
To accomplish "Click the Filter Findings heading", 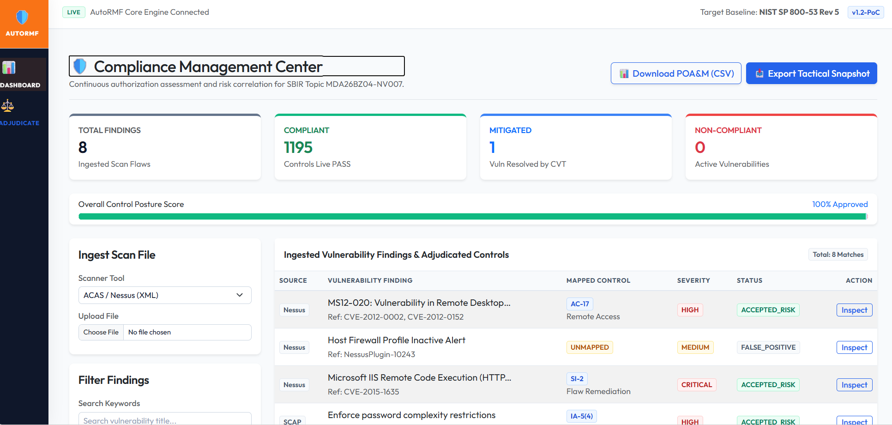I will point(114,380).
